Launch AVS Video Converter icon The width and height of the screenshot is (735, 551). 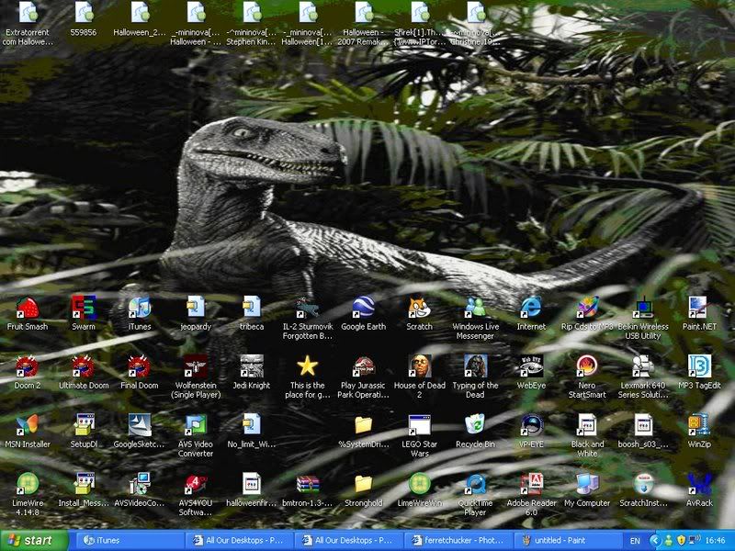(196, 425)
